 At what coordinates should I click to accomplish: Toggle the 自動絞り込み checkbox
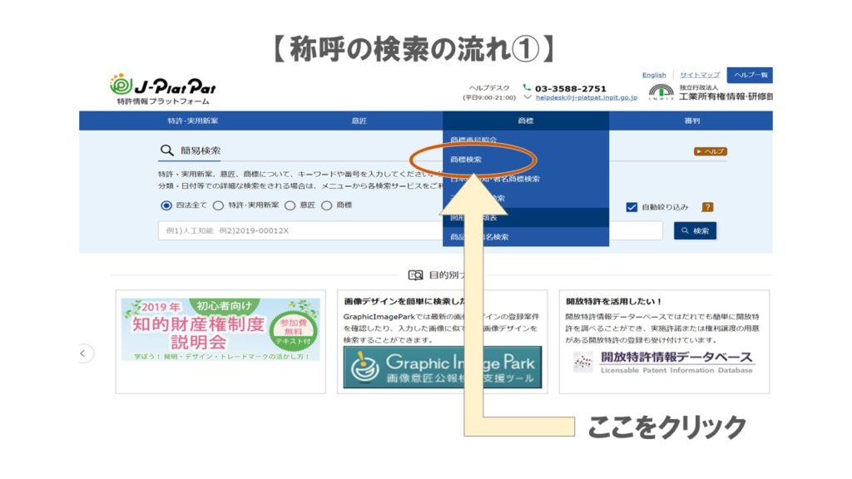(x=632, y=207)
